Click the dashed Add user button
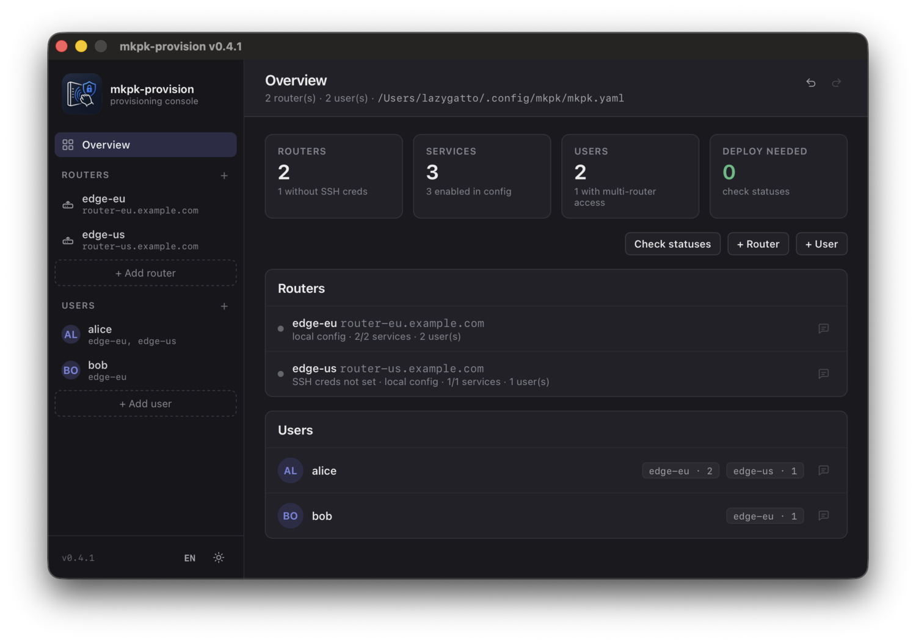The height and width of the screenshot is (642, 916). pyautogui.click(x=145, y=404)
